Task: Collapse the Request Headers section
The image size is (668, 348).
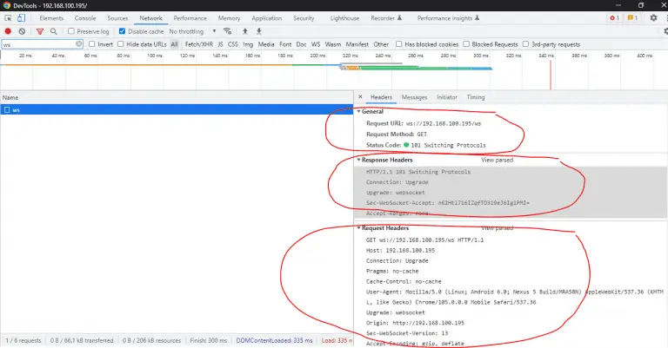Action: (359, 227)
